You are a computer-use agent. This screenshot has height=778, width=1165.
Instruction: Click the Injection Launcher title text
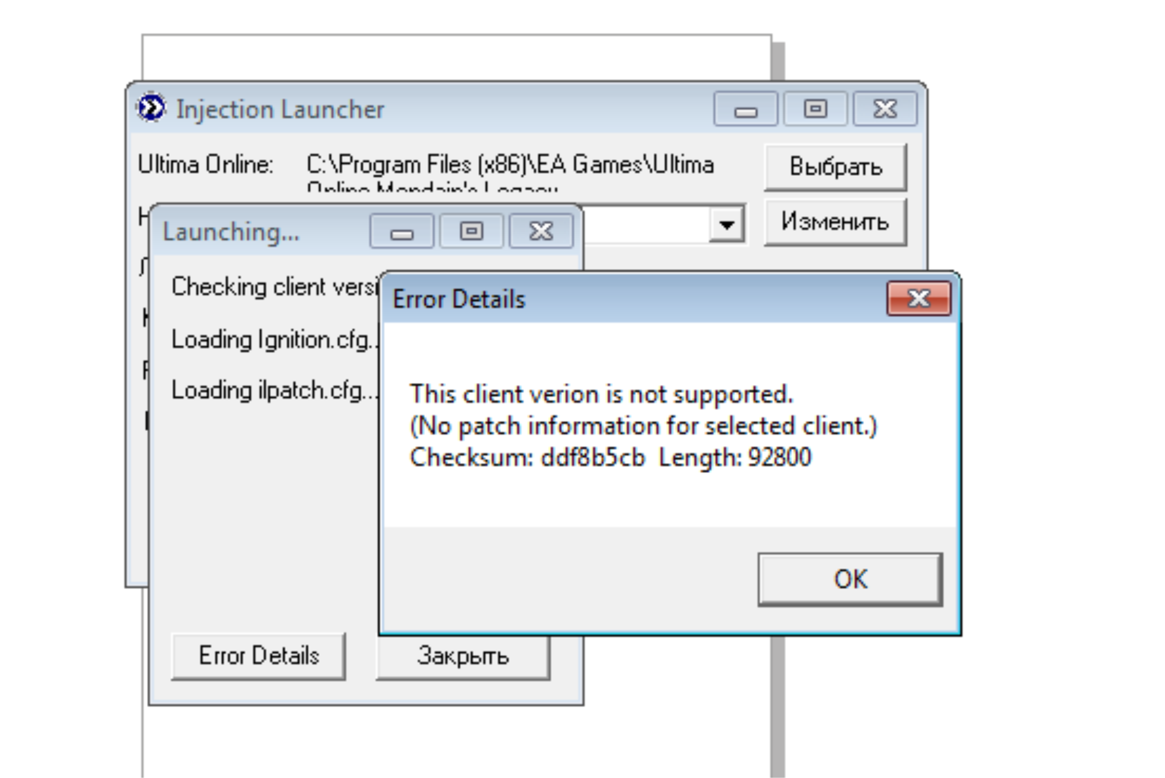pyautogui.click(x=280, y=109)
